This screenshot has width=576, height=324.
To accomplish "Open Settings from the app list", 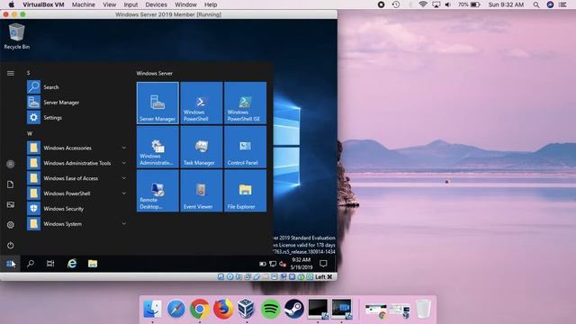I will [x=77, y=118].
